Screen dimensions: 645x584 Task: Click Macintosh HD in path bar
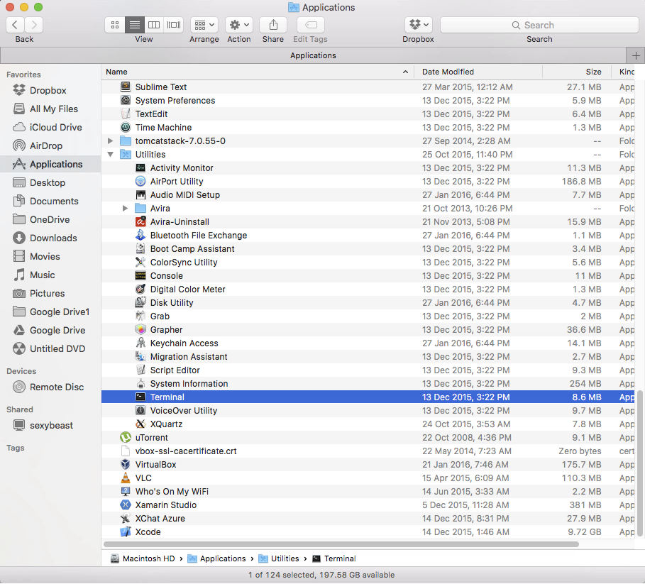[x=143, y=558]
